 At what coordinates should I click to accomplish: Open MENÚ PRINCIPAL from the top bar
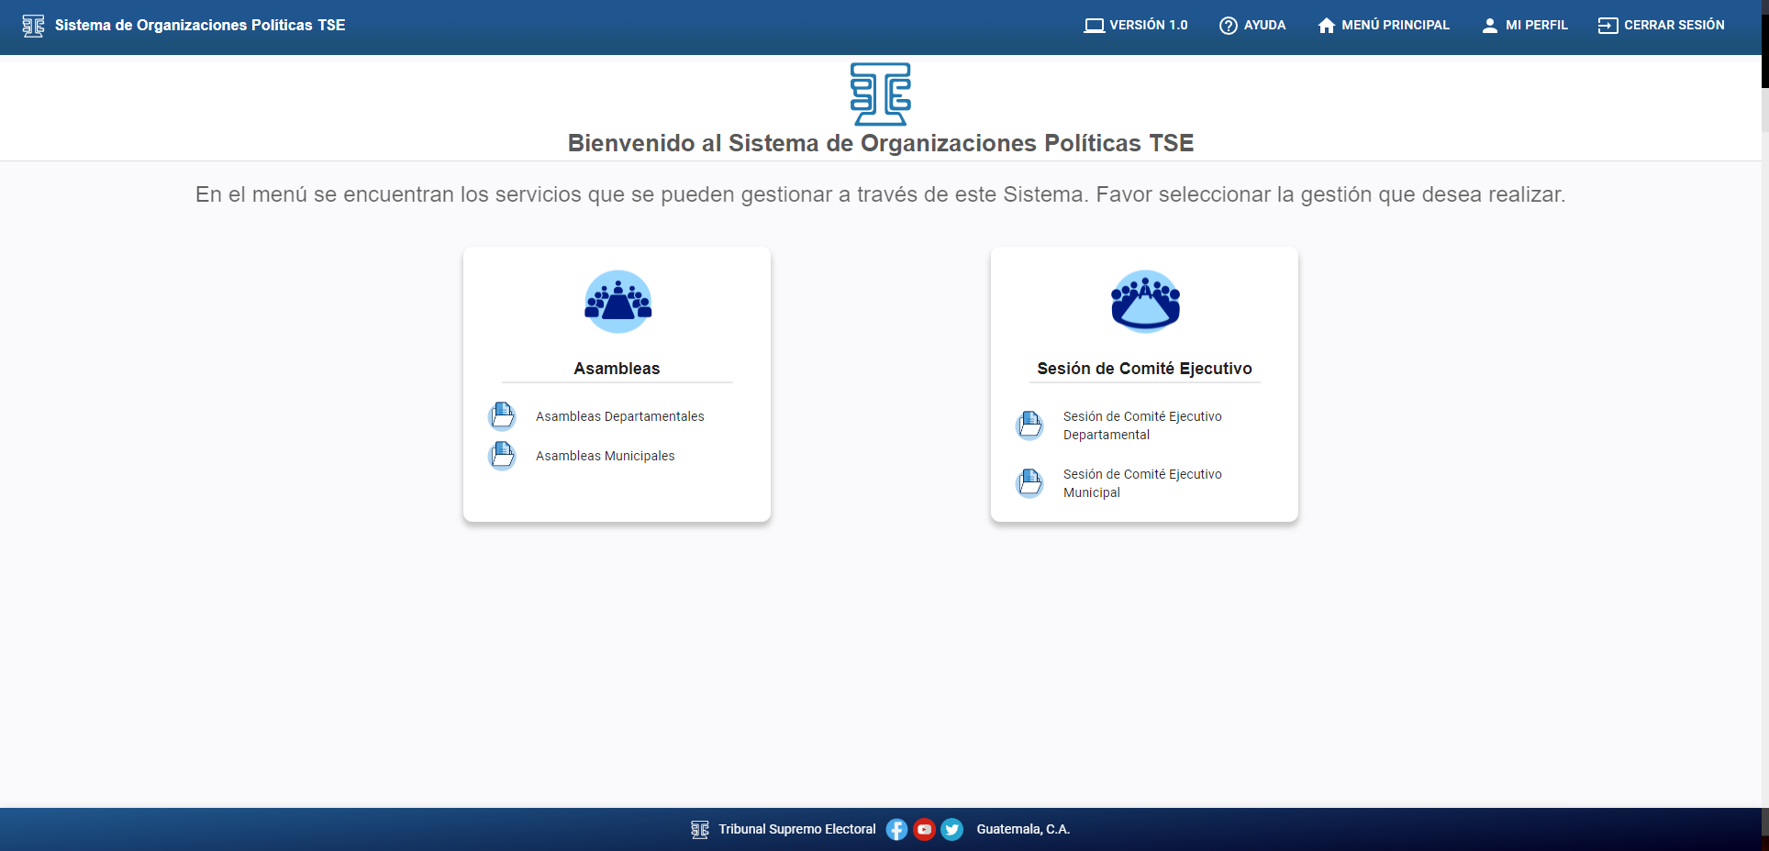click(x=1384, y=25)
